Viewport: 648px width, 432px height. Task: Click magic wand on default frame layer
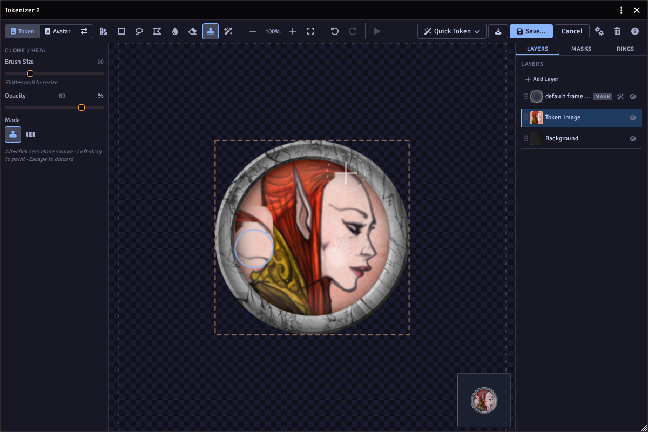[x=620, y=97]
